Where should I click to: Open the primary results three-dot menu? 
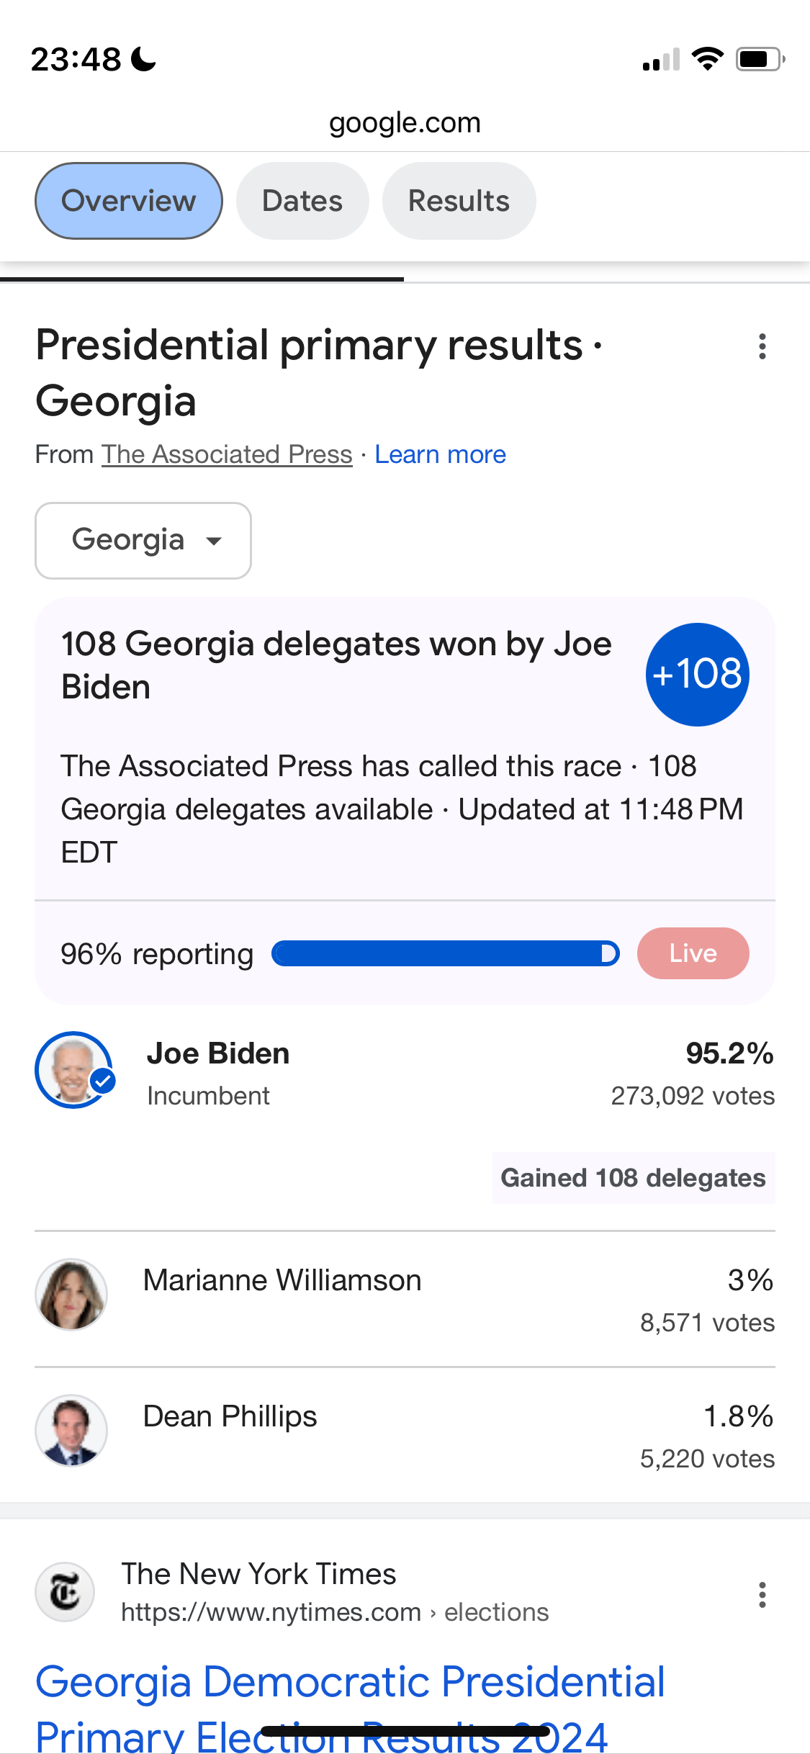point(762,346)
